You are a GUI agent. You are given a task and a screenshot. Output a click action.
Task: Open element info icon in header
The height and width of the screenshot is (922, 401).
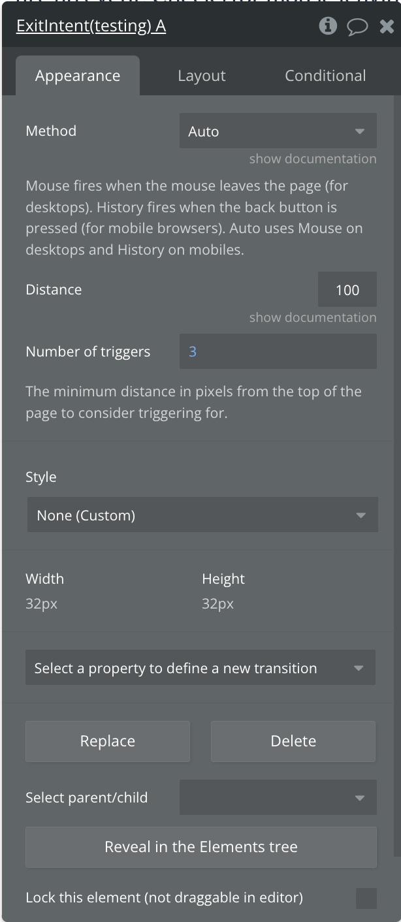[328, 26]
